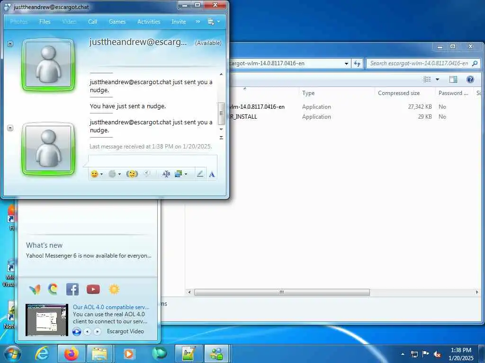This screenshot has width=485, height=363.
Task: Collapse your own display picture toggle
Action: [10, 128]
